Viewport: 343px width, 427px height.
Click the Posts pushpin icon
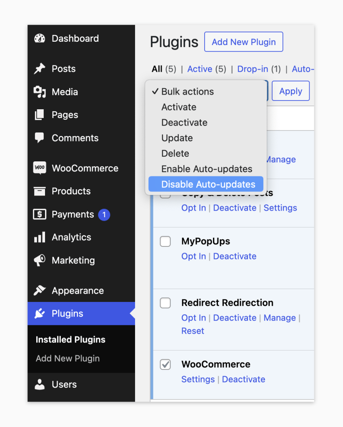[x=40, y=69]
